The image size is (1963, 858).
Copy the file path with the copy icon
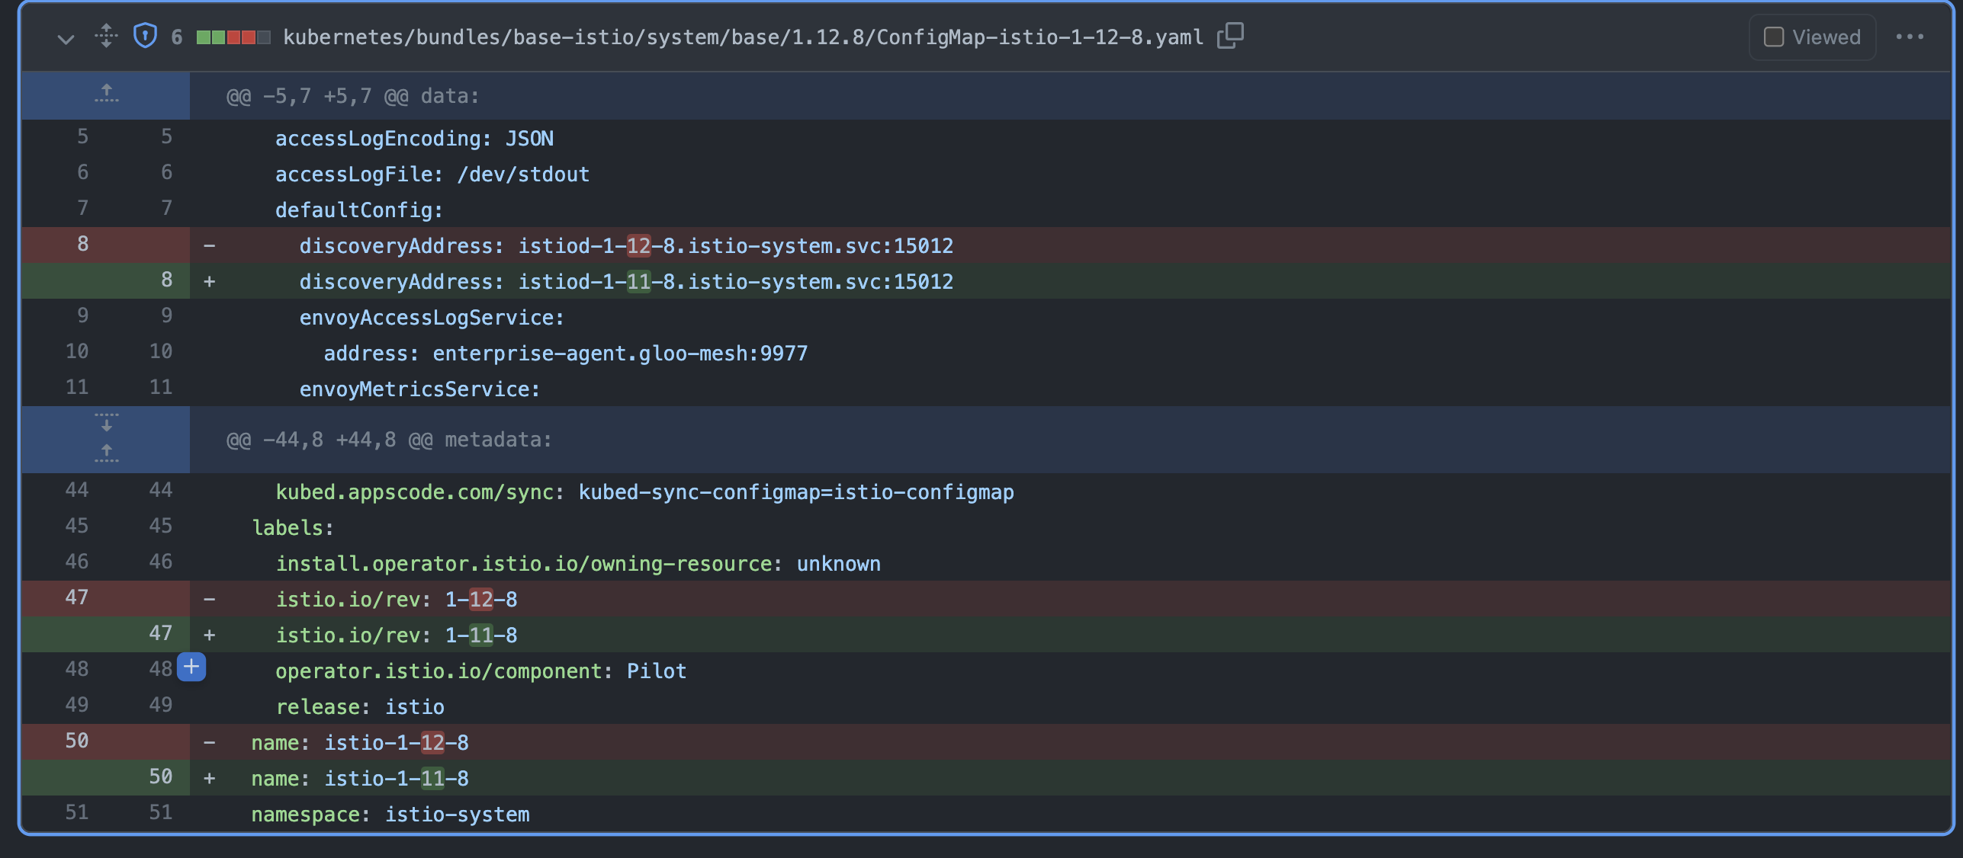tap(1229, 36)
